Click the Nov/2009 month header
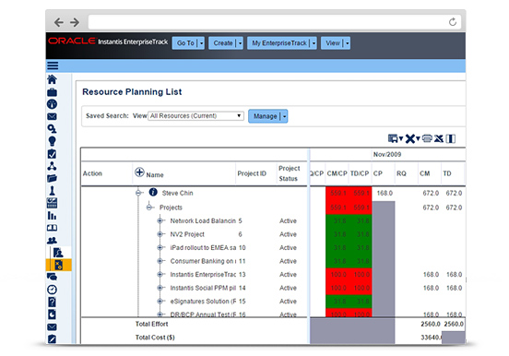The height and width of the screenshot is (356, 509). click(387, 154)
